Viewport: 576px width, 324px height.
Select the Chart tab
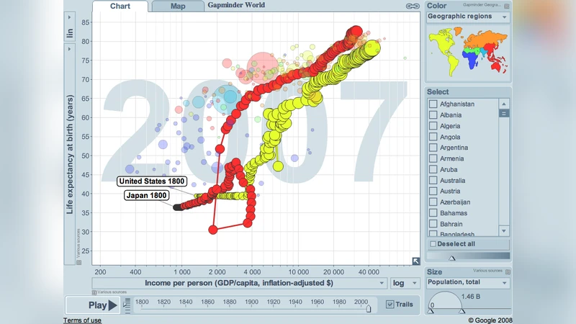pos(120,6)
